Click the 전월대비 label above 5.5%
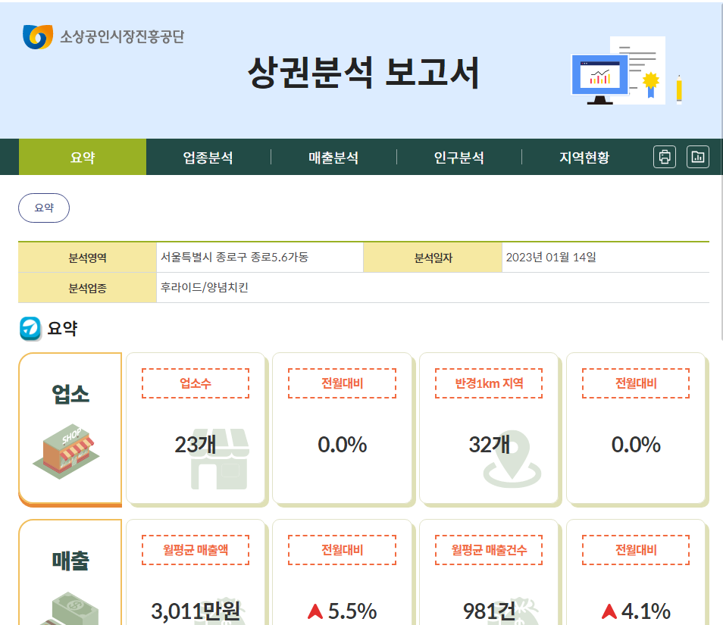Screen dimensions: 723x625 342,550
